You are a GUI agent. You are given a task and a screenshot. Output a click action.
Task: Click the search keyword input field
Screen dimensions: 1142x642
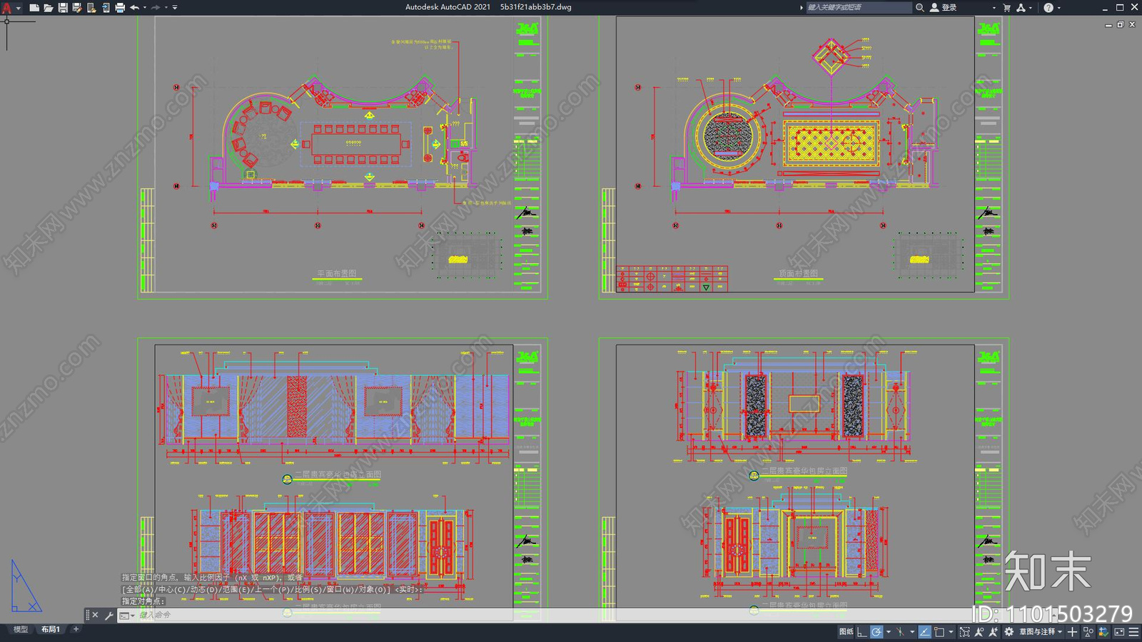click(x=859, y=7)
